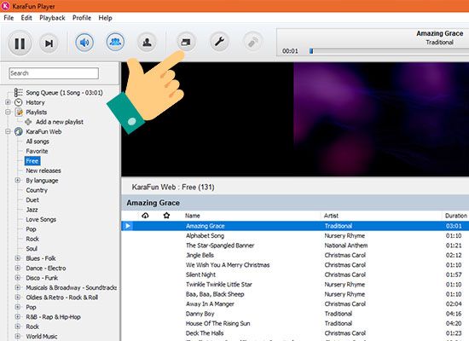Select House Of The Rising Sun row

tap(295, 323)
